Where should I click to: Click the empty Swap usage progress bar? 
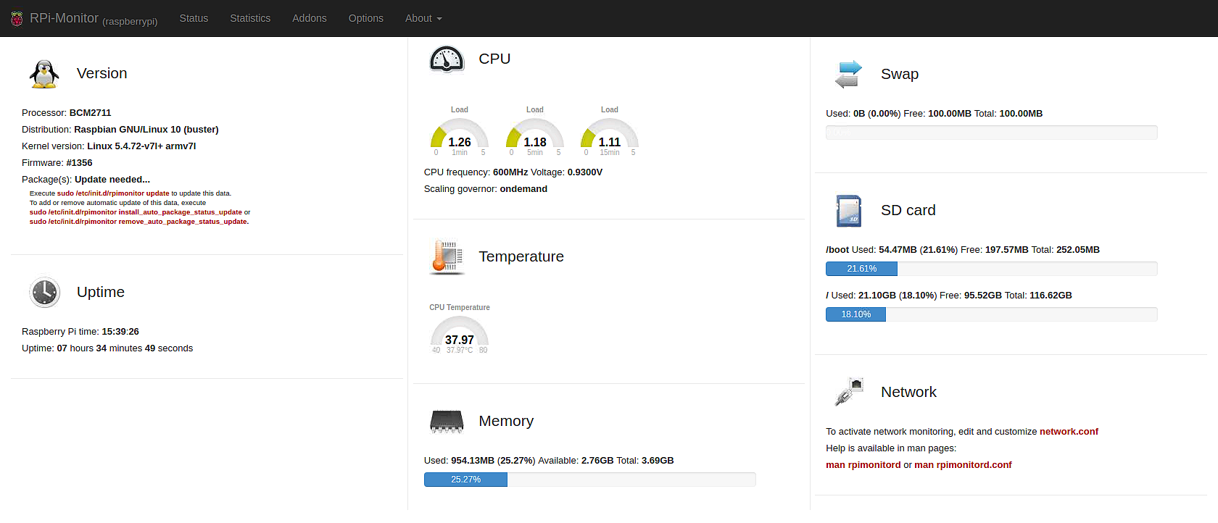(x=992, y=133)
